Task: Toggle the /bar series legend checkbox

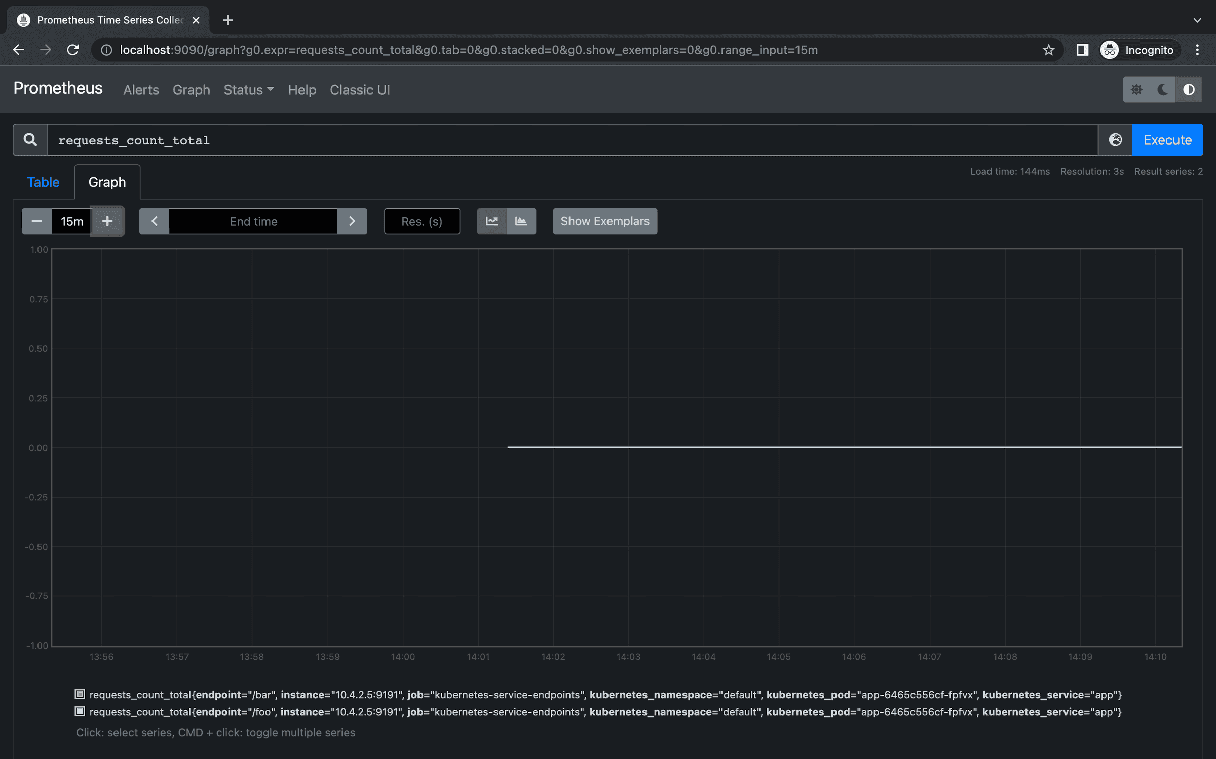Action: pos(80,694)
